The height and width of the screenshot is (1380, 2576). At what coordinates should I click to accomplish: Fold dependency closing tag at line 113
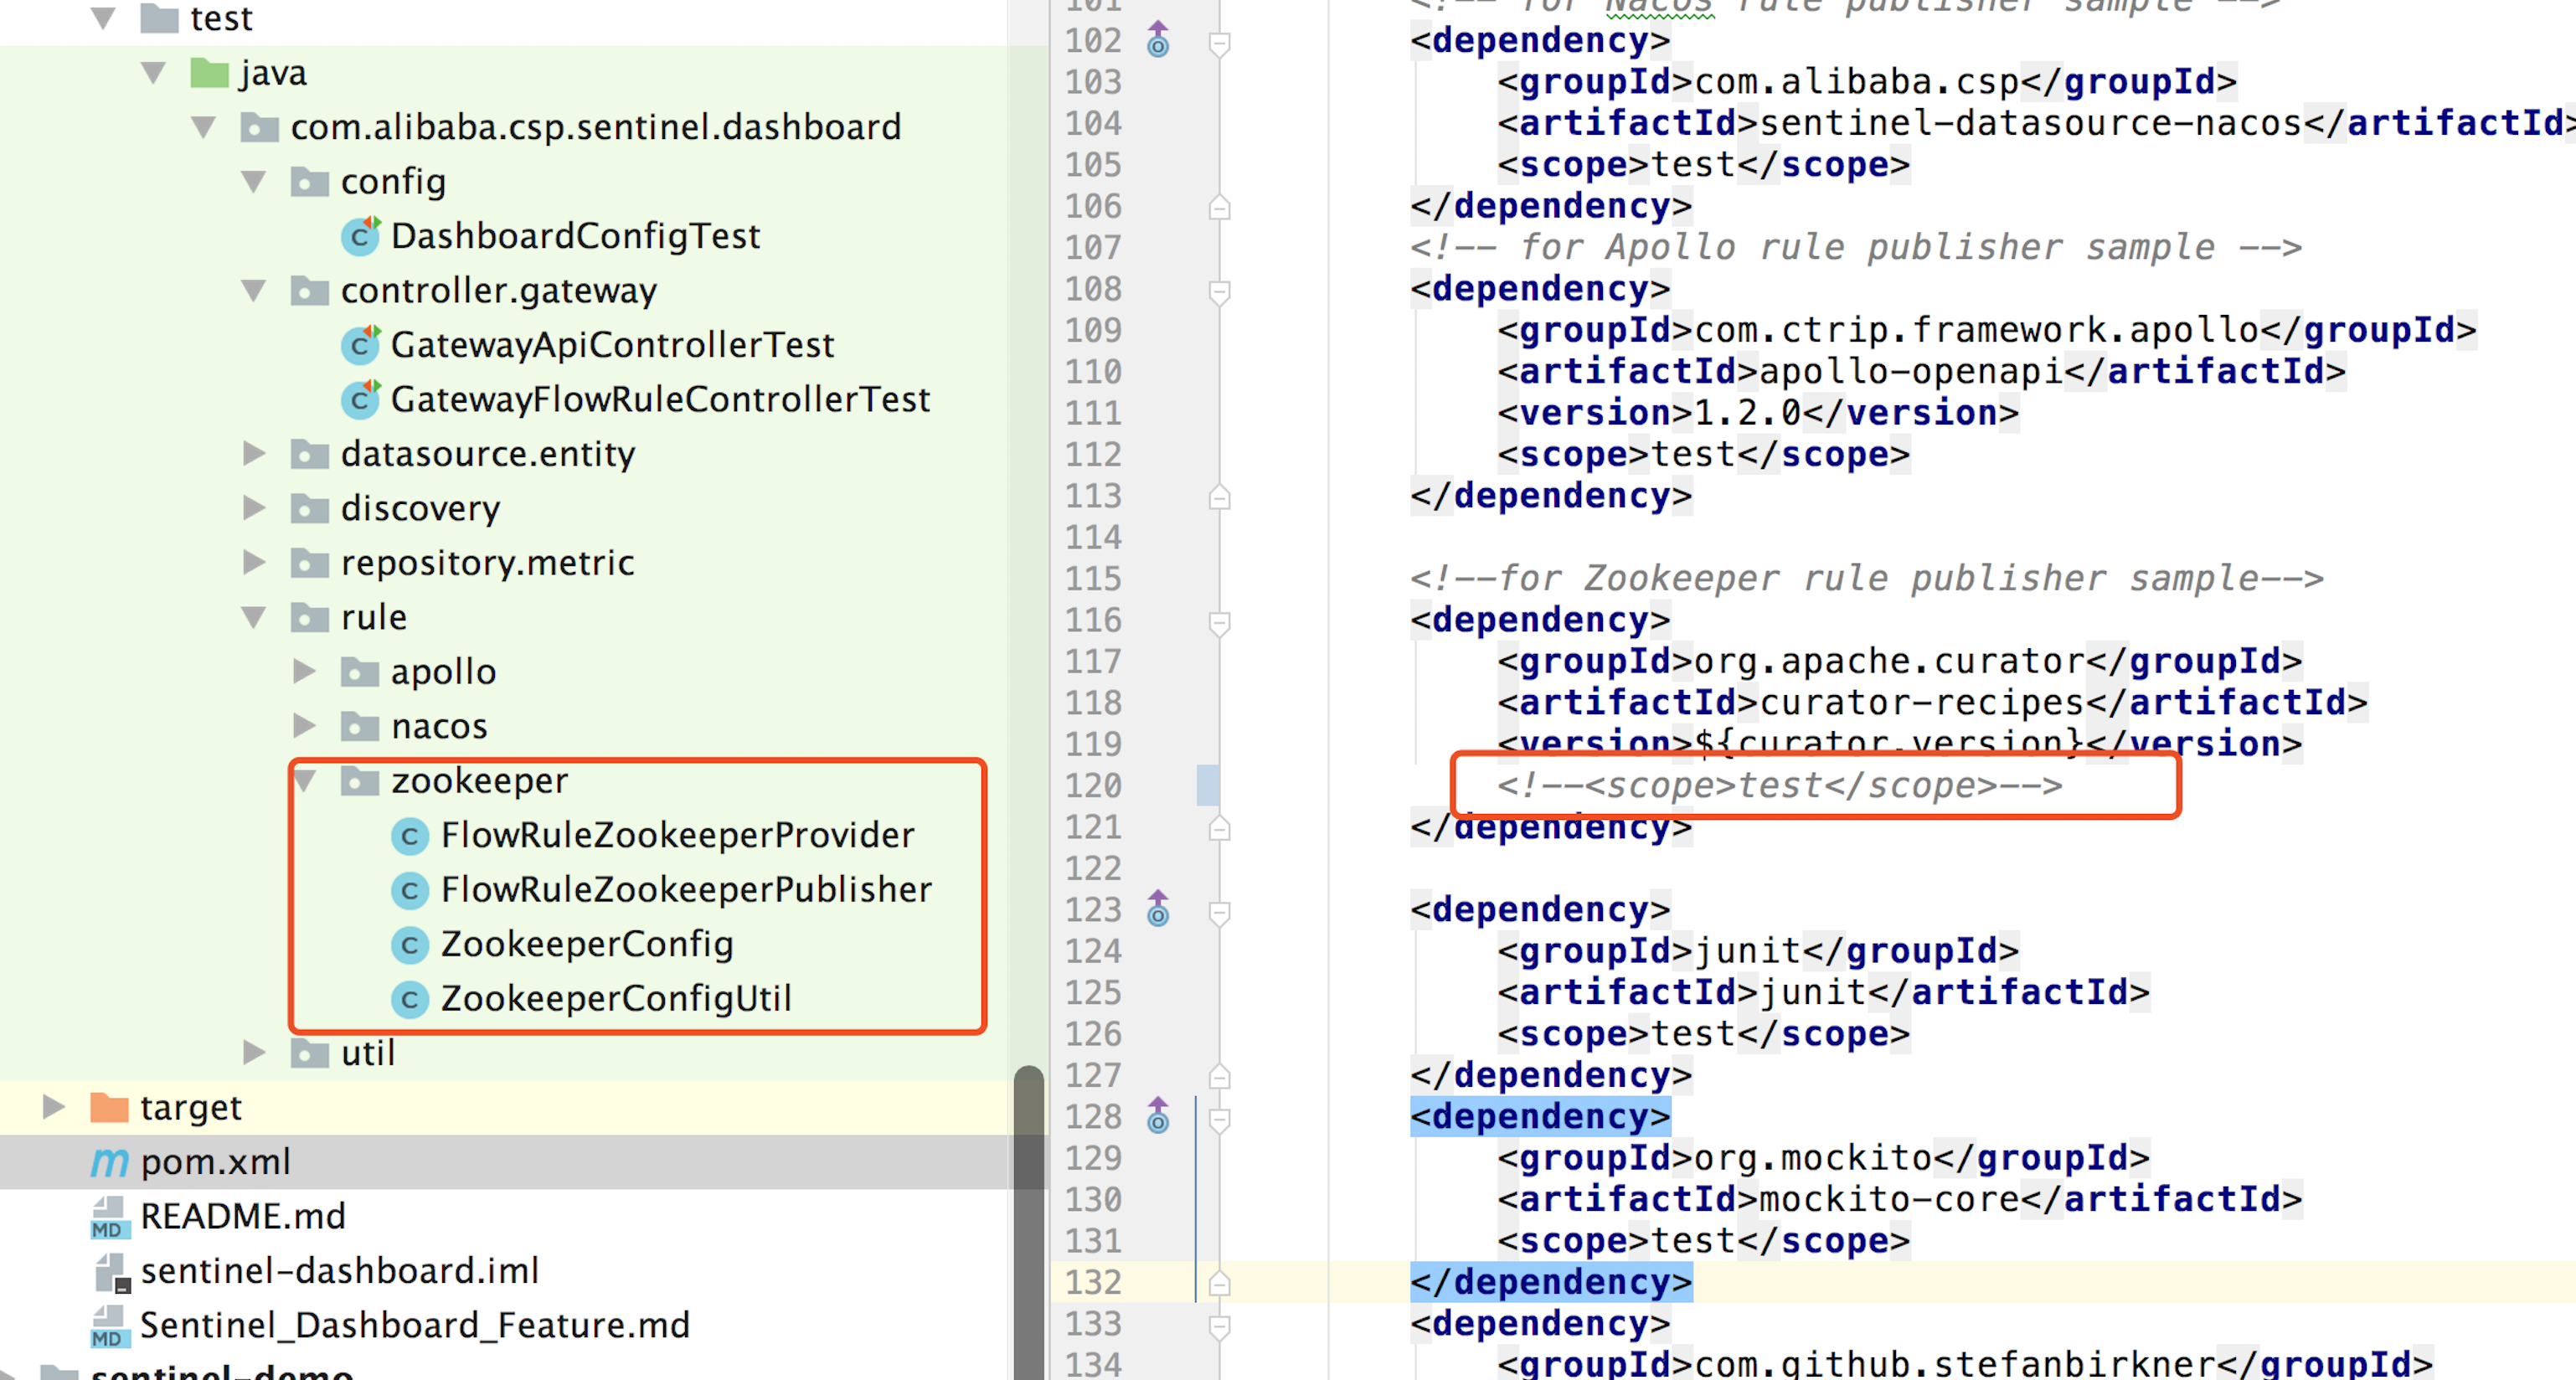(1219, 497)
